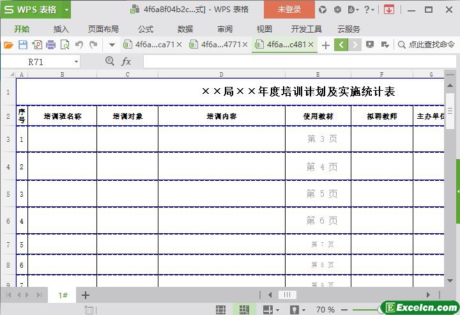Close the 4f6a...ca71 document tab
The width and height of the screenshot is (460, 315).
(180, 45)
